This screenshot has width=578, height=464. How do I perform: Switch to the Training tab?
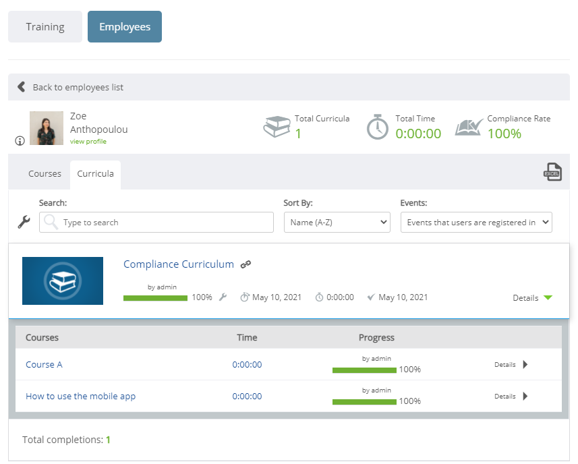pos(45,26)
